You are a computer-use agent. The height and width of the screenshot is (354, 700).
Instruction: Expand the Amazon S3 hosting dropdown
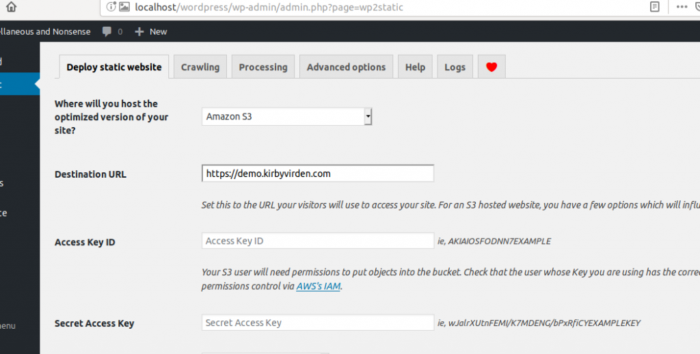tap(286, 116)
